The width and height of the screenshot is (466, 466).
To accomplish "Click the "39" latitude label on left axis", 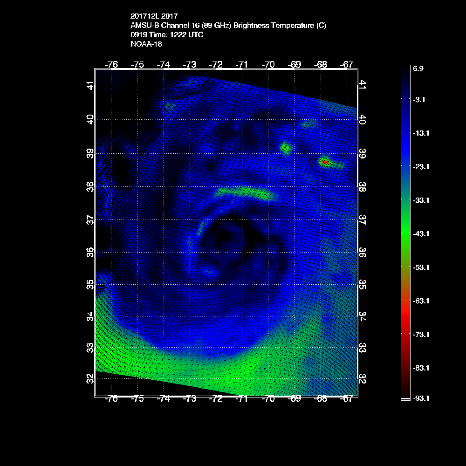I will [x=90, y=154].
